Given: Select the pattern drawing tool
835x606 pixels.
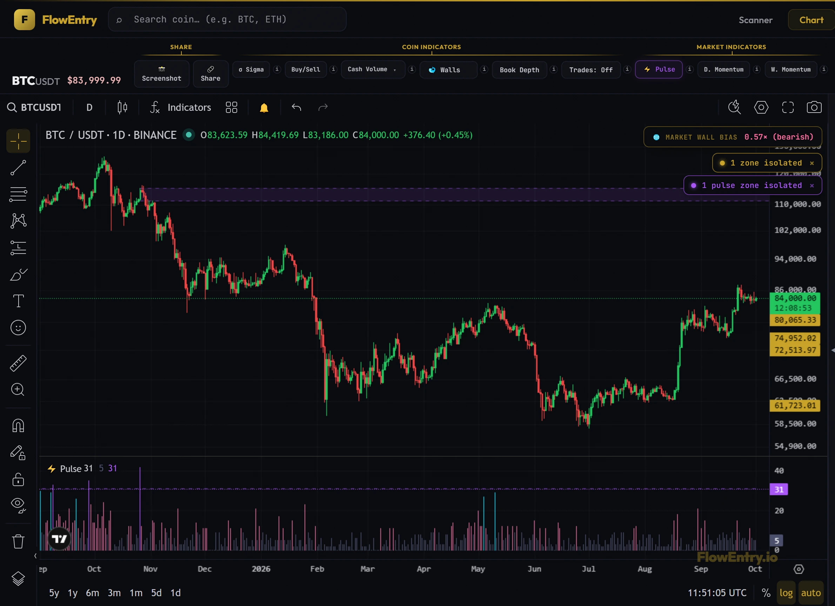Looking at the screenshot, I should point(18,221).
